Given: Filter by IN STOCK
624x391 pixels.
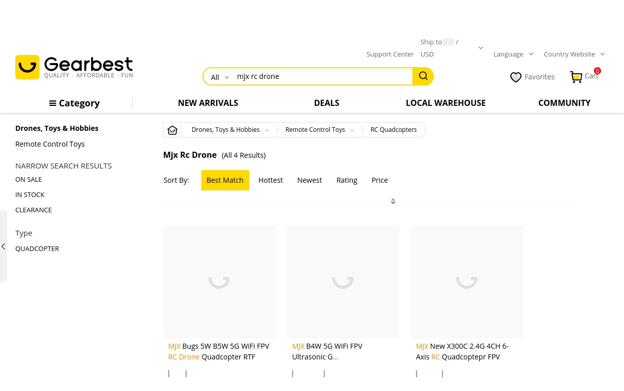Looking at the screenshot, I should coord(30,194).
